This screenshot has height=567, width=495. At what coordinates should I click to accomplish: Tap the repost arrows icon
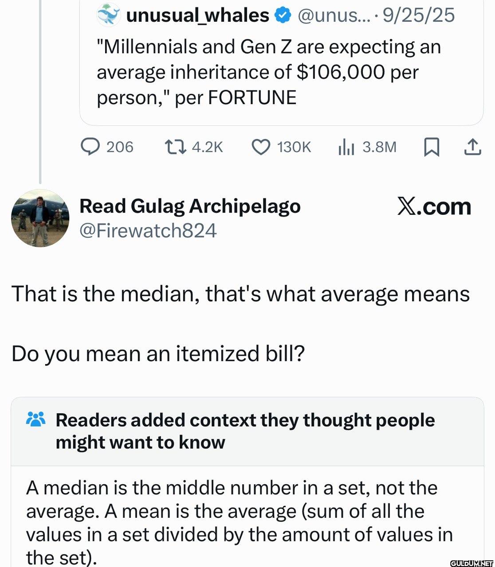(174, 147)
